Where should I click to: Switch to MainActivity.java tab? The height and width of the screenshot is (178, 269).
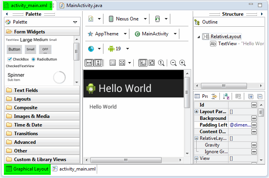coord(81,6)
